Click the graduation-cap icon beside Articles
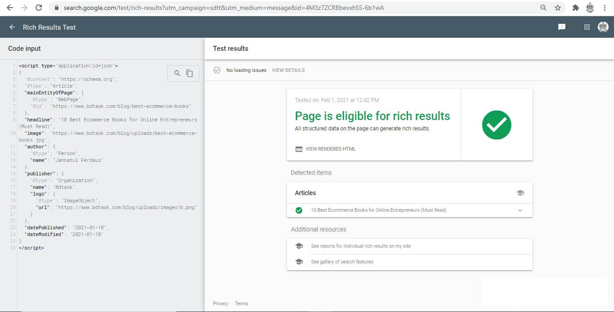The height and width of the screenshot is (312, 614). [520, 192]
